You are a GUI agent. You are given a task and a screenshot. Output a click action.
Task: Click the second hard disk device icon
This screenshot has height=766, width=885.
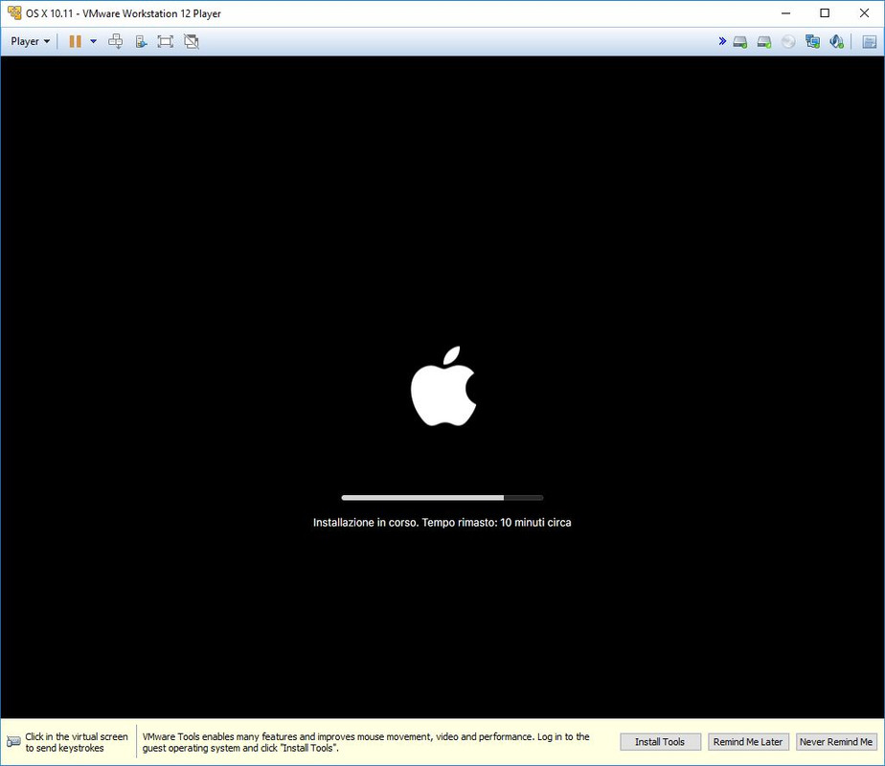tap(764, 42)
